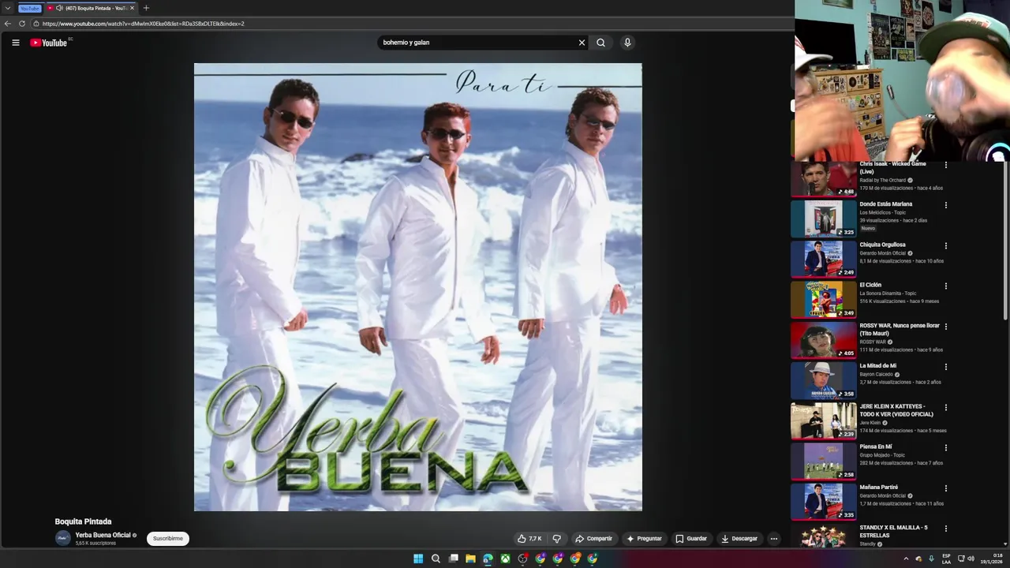
Task: Clear the search box with the X
Action: (582, 43)
